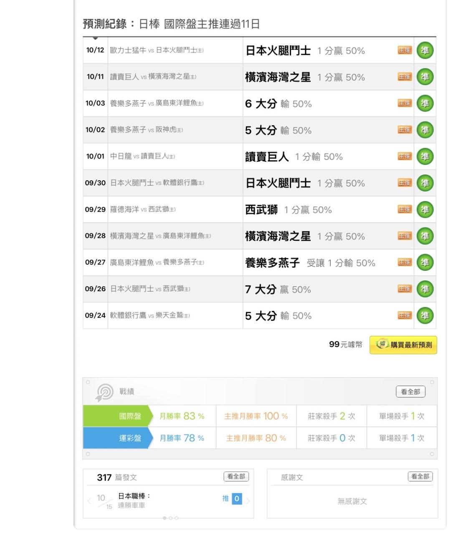Click the green 準 badge for 10/02 row

tap(425, 130)
